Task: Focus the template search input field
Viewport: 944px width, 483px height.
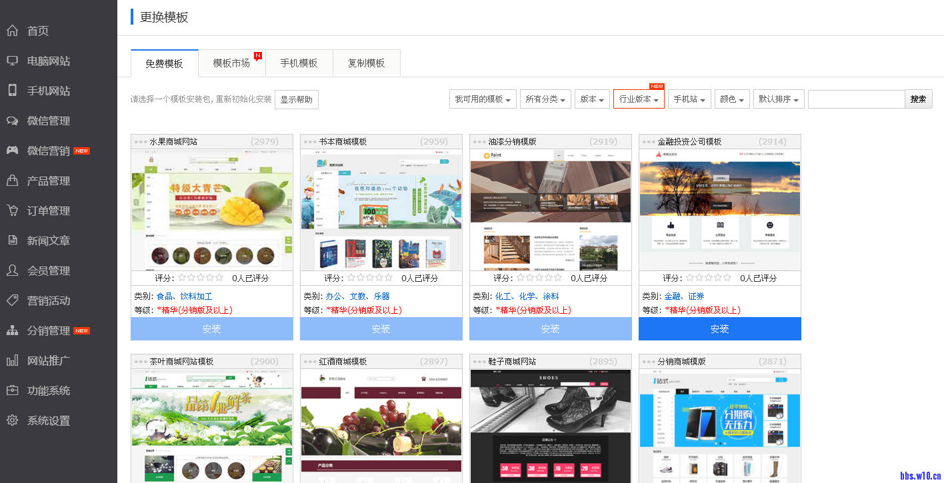Action: point(856,99)
